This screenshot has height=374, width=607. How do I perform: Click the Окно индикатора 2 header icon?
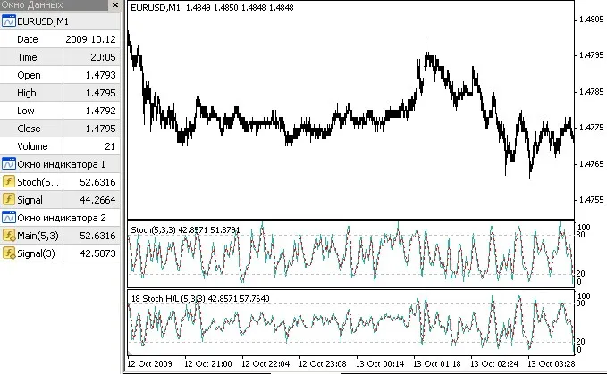8,218
